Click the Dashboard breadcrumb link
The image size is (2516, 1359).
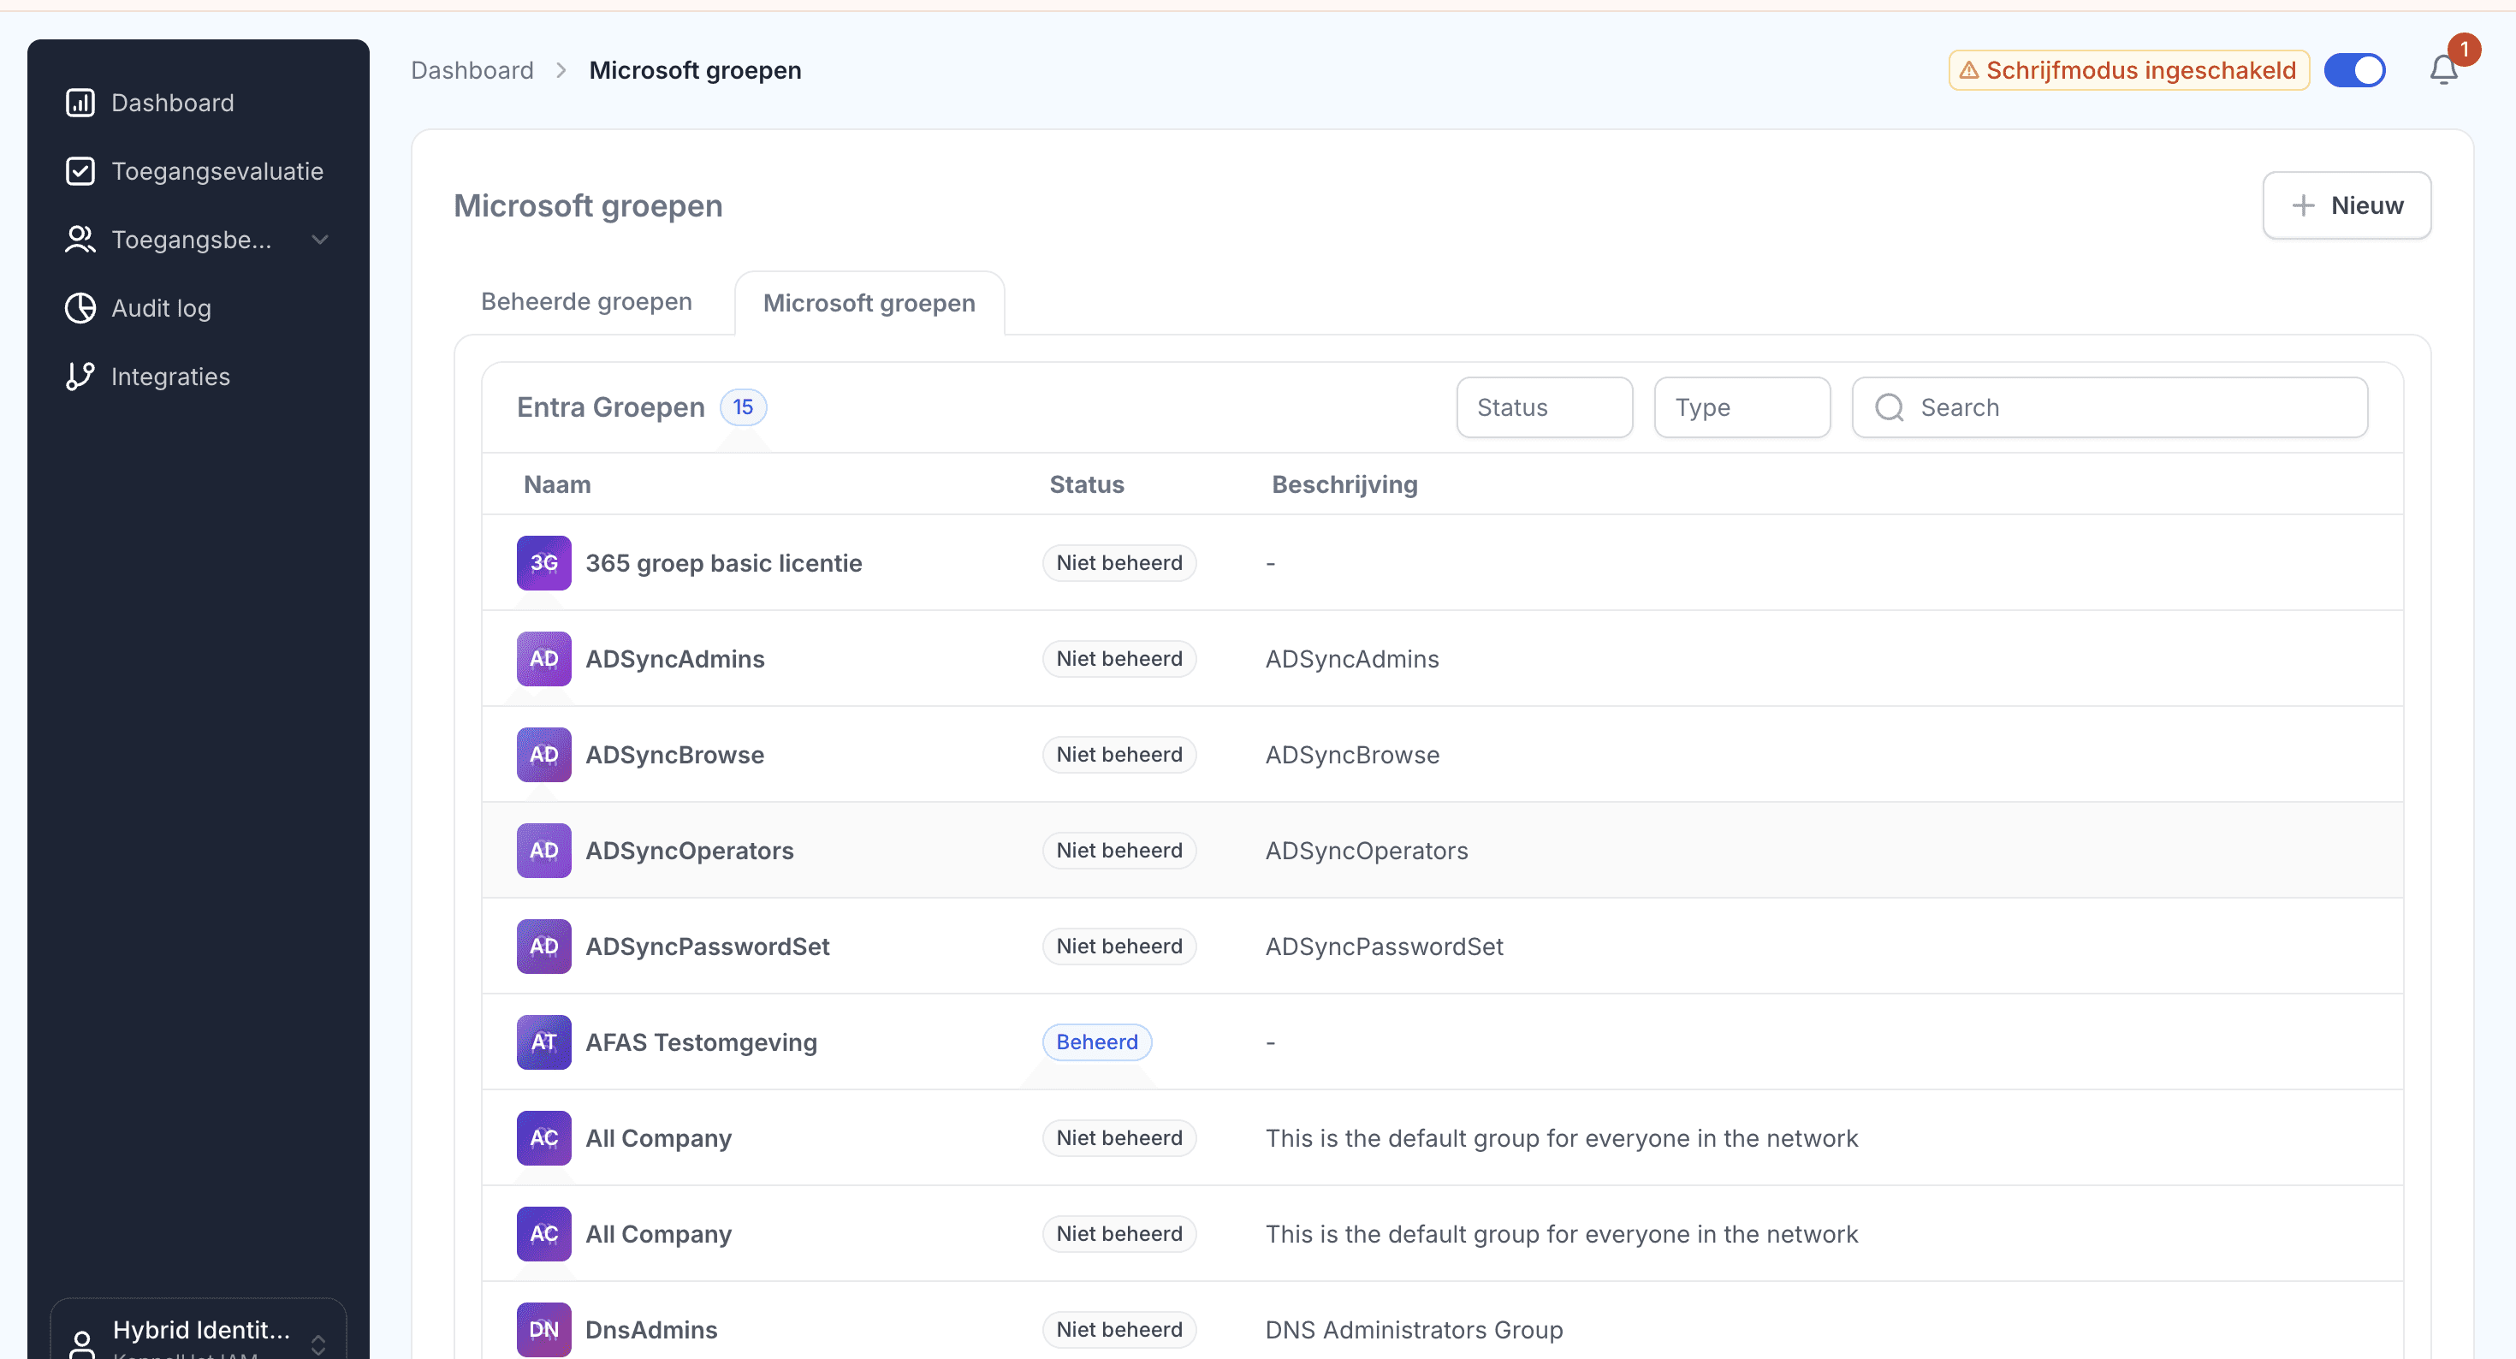pyautogui.click(x=472, y=70)
